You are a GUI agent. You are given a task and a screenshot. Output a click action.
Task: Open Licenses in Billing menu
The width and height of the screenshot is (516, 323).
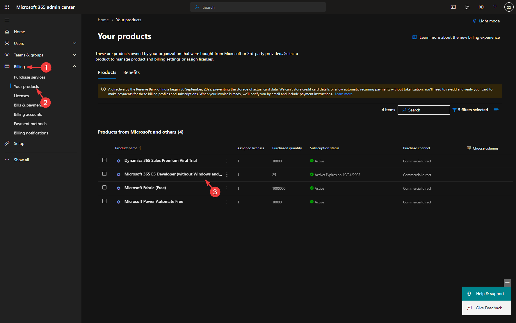22,96
